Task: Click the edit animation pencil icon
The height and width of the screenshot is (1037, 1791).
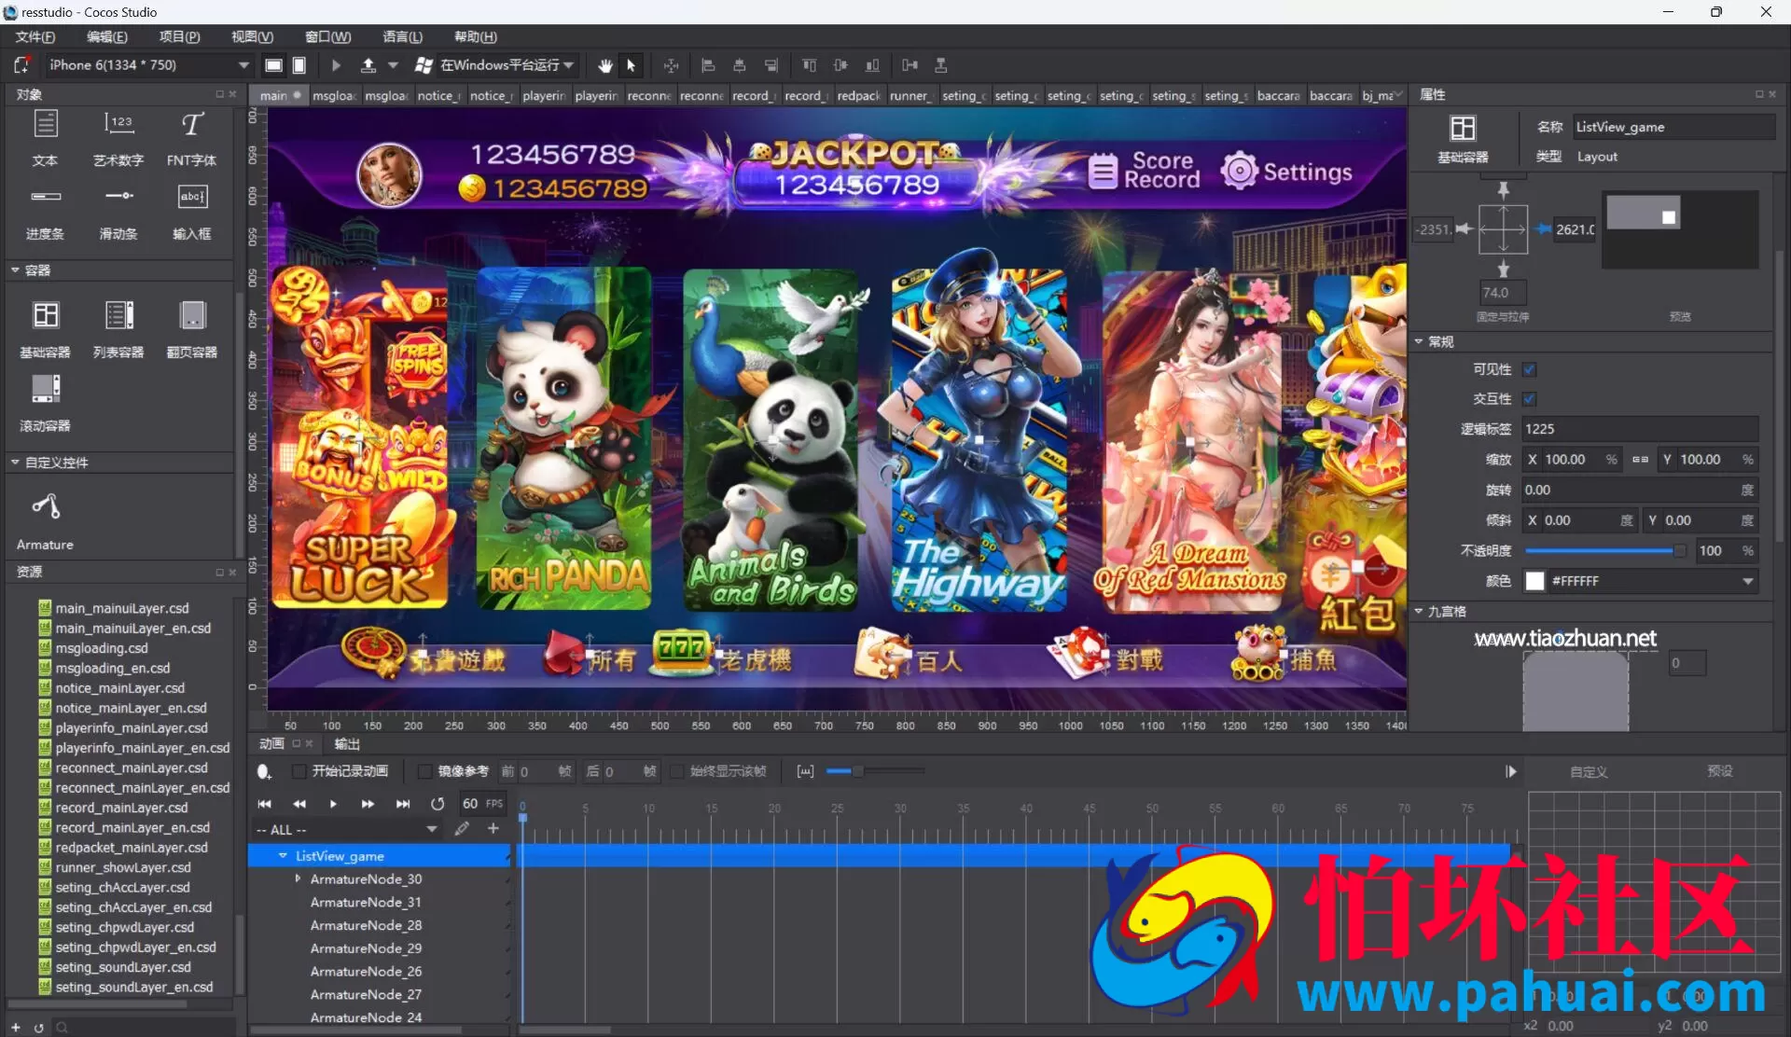Action: (x=462, y=829)
